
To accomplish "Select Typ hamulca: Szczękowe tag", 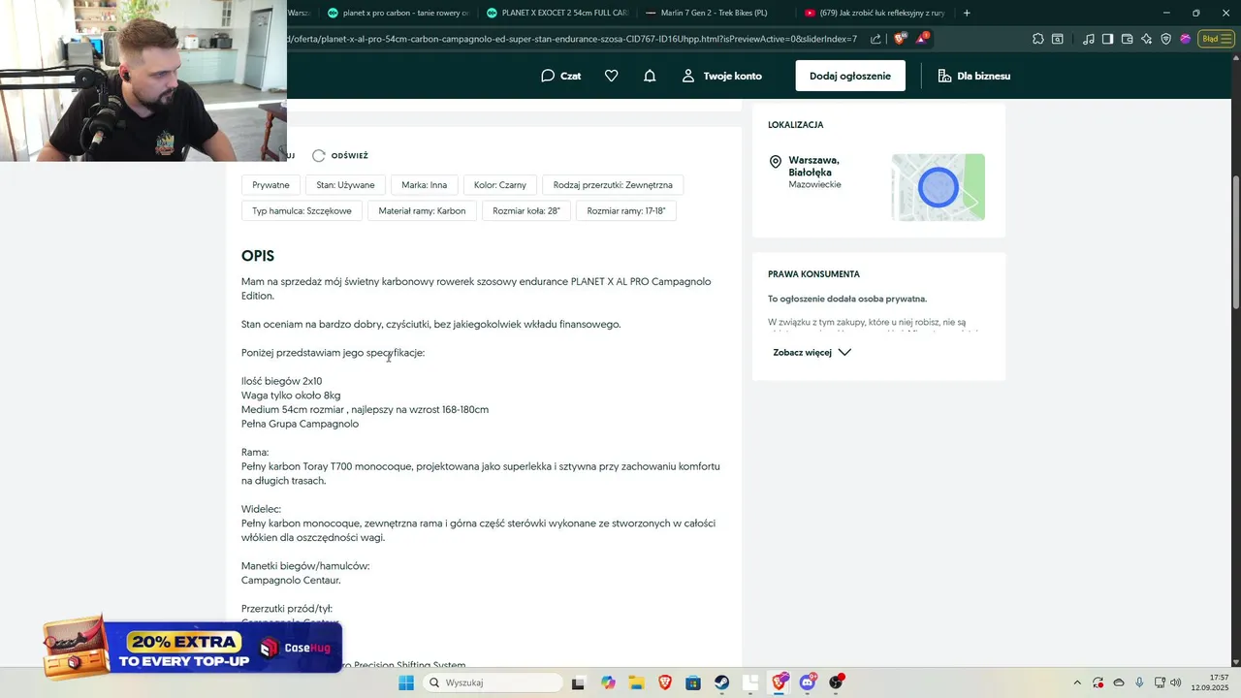I will coord(302,210).
